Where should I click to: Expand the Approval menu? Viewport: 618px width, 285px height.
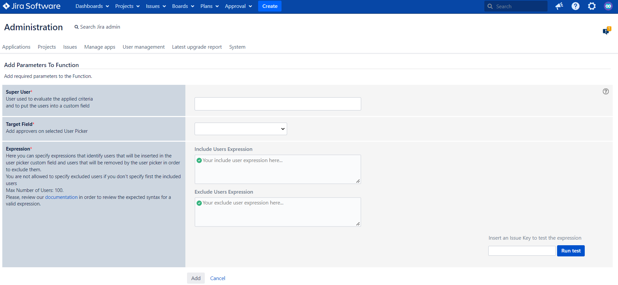238,6
